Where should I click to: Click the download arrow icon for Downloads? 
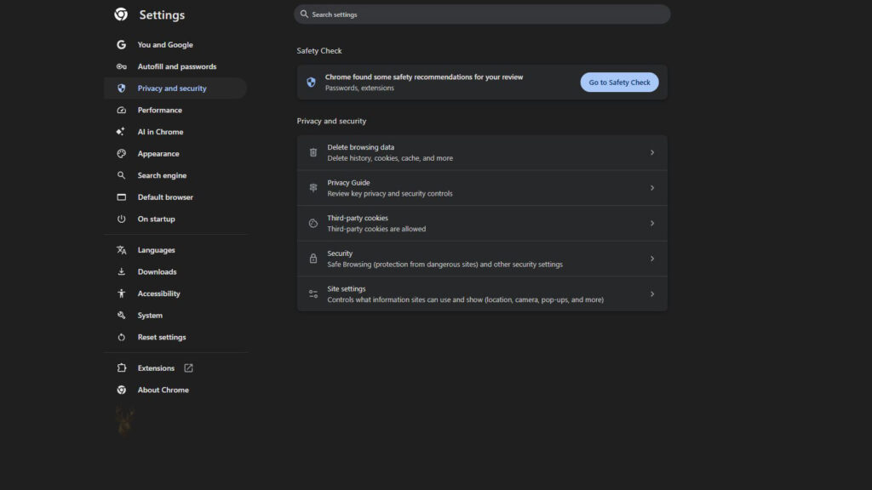[x=121, y=271]
